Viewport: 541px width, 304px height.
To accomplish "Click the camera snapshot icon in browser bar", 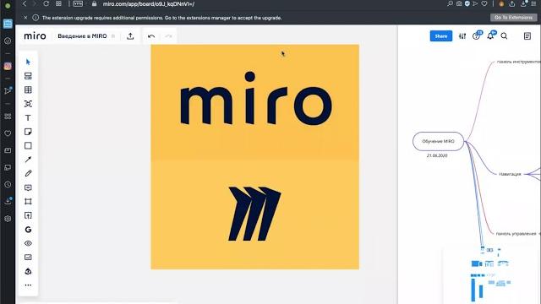I will (459, 3).
